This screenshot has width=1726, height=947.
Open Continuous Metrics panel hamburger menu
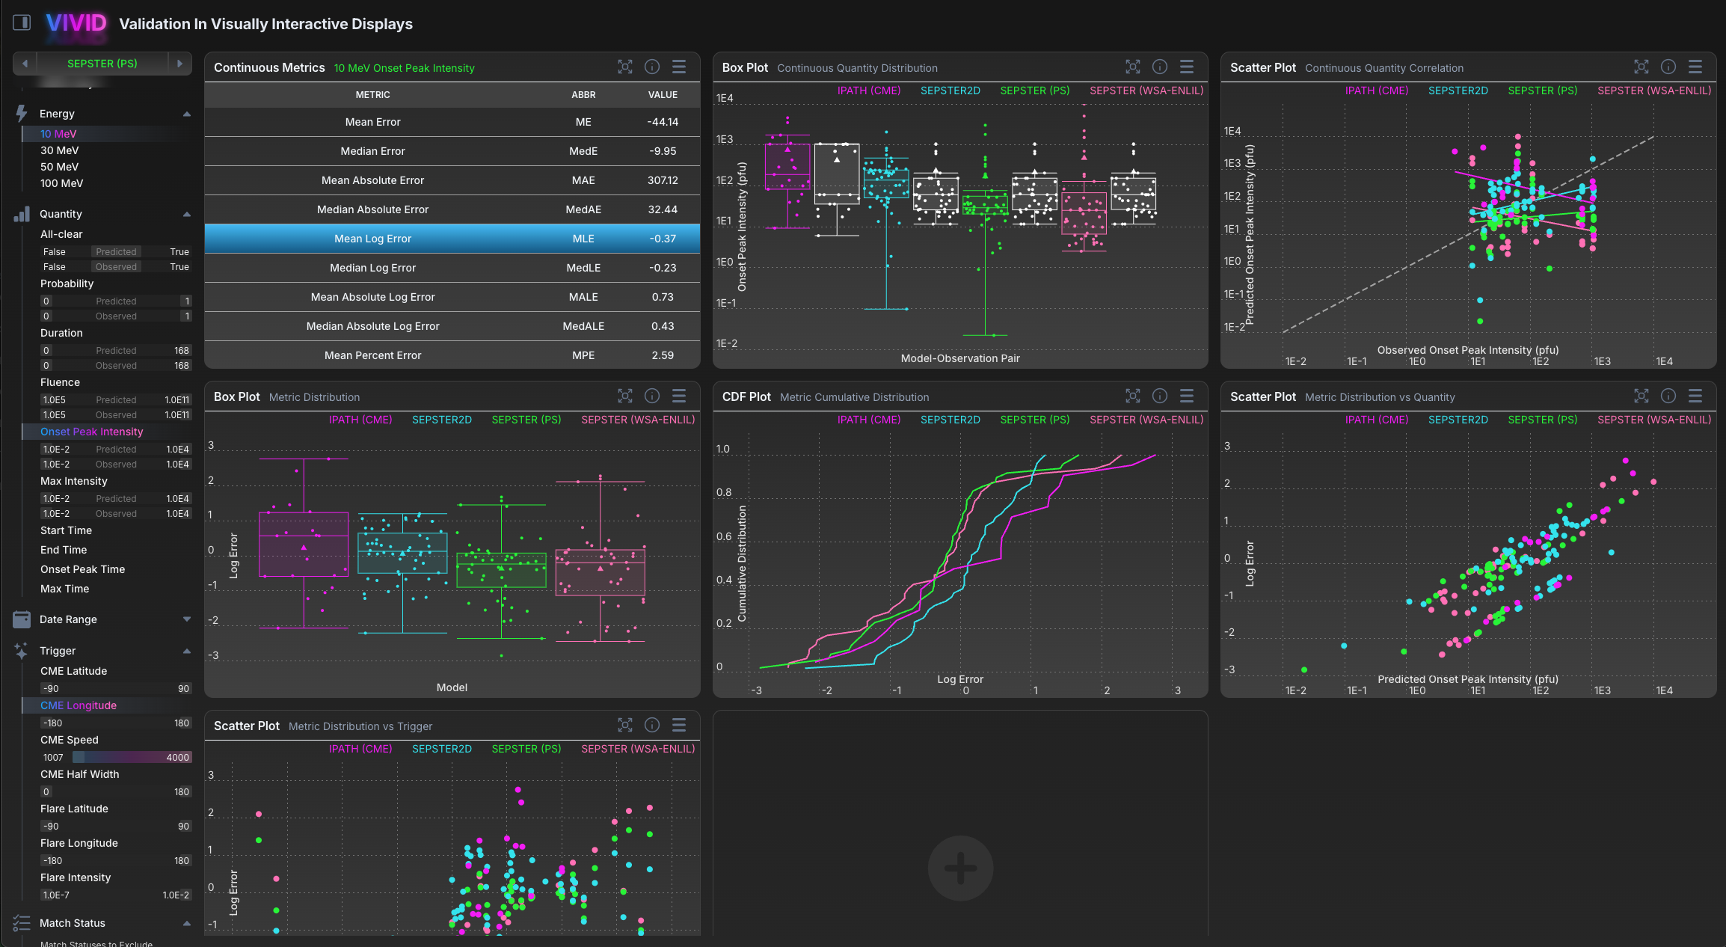pos(679,67)
